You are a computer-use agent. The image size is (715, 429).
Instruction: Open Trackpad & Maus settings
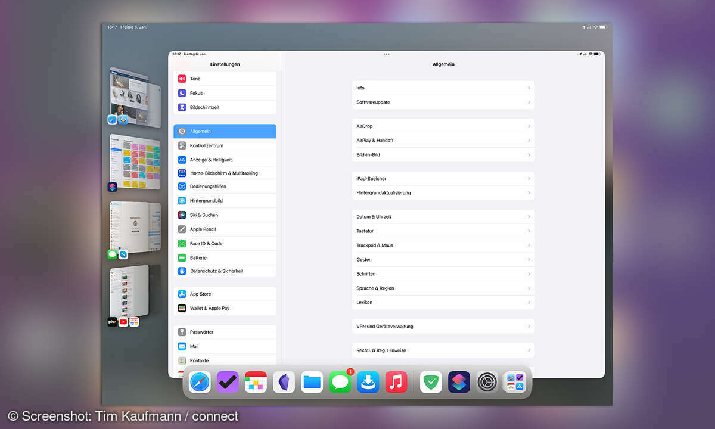pos(443,245)
